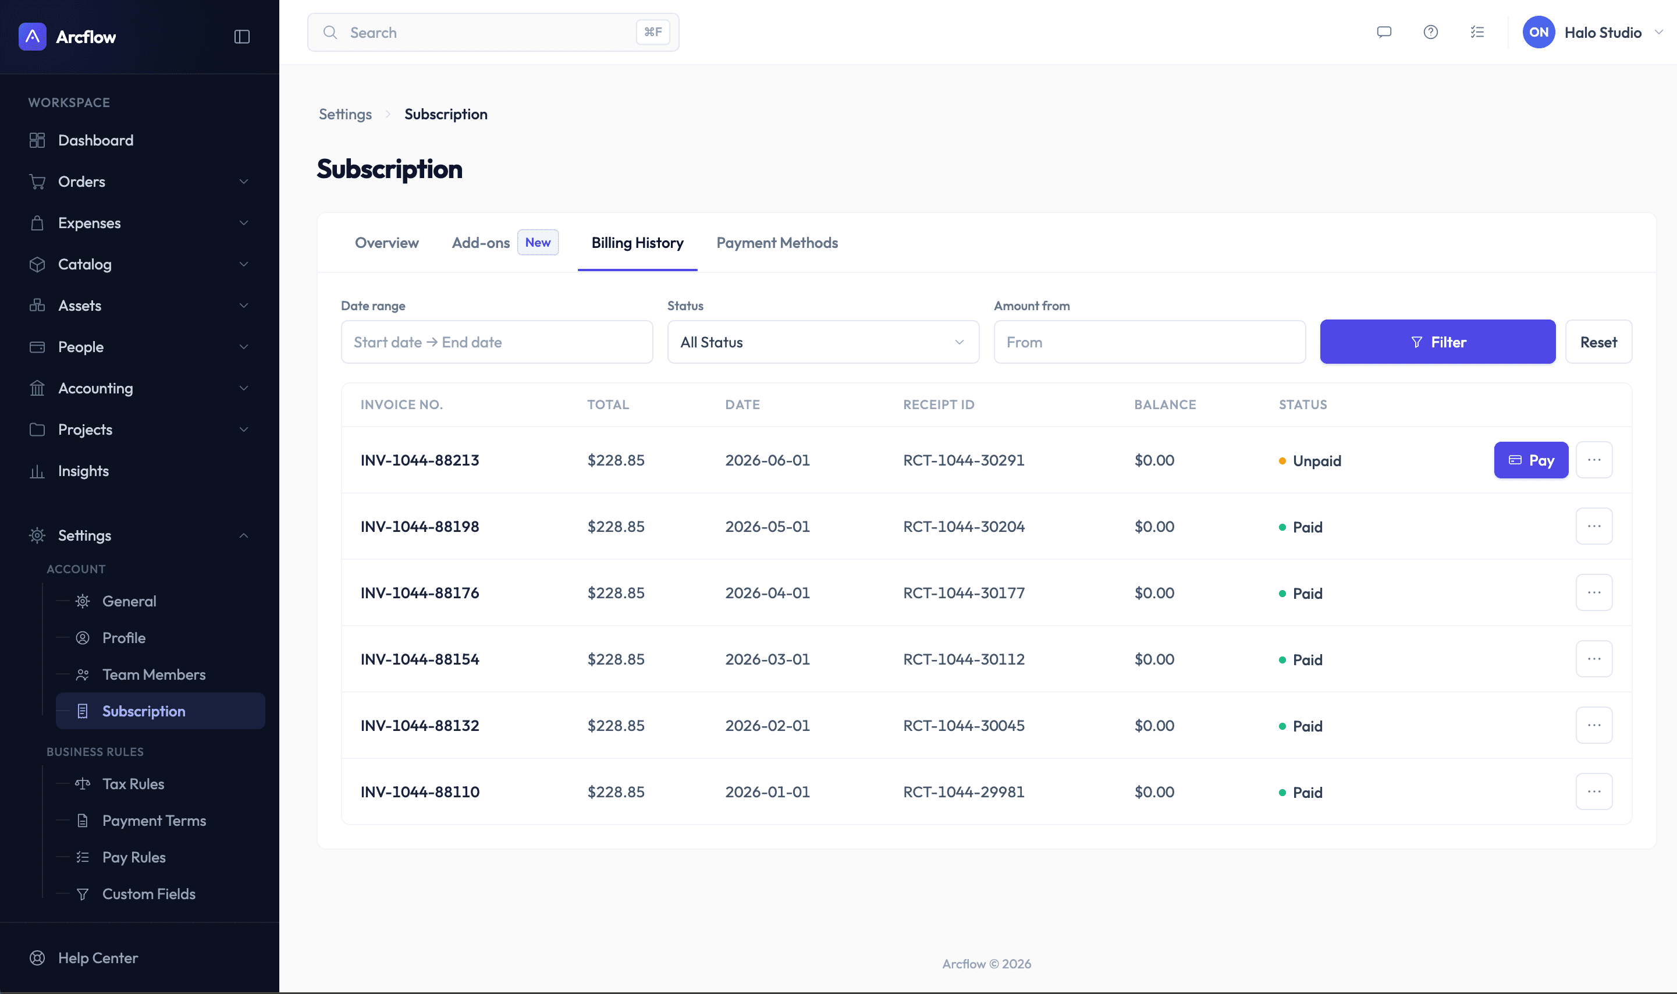Open more actions for INV-1044-88213
This screenshot has height=994, width=1677.
coord(1594,460)
